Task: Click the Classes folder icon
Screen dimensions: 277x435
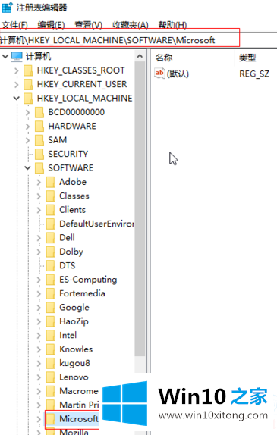Action: pyautogui.click(x=51, y=196)
